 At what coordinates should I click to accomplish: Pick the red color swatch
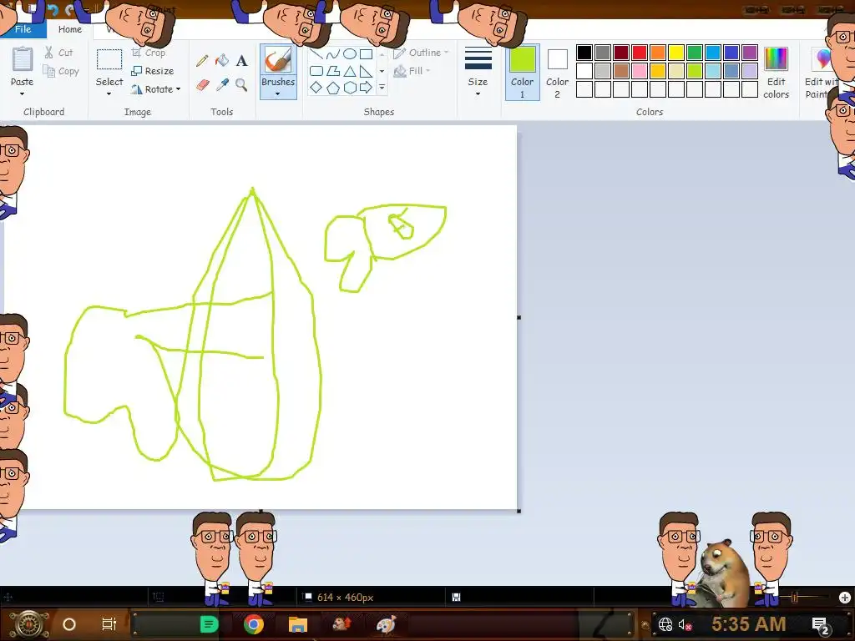640,53
